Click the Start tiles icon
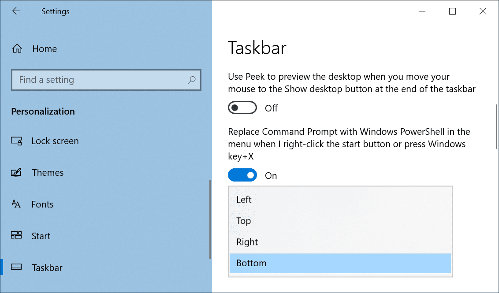Viewport: 499px width, 293px height. [17, 236]
